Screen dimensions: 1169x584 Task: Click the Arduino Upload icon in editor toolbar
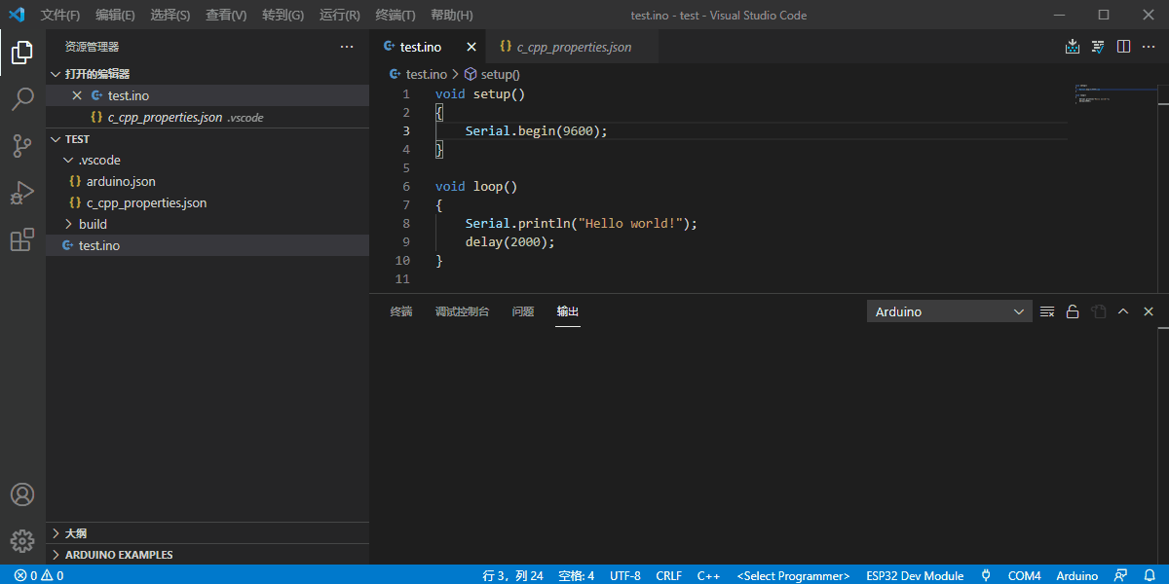1073,47
